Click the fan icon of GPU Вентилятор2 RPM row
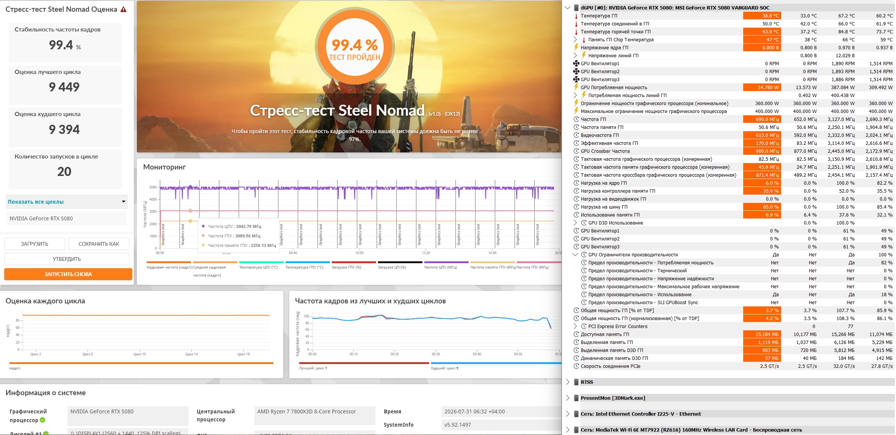The height and width of the screenshot is (435, 896). pyautogui.click(x=576, y=71)
